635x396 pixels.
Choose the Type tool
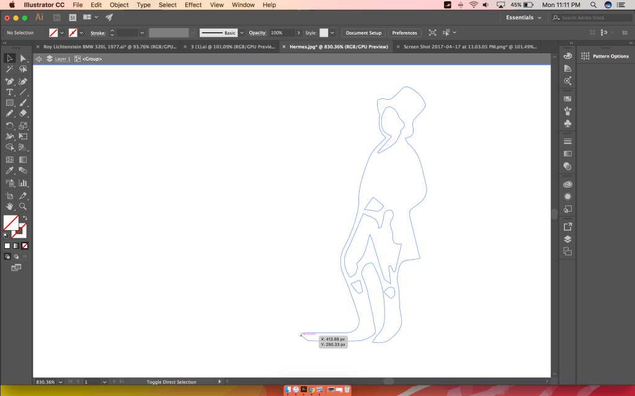point(10,92)
